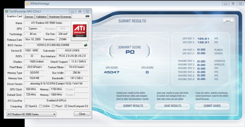Click the Device ID field 1002 - 689C

(x=32, y=50)
